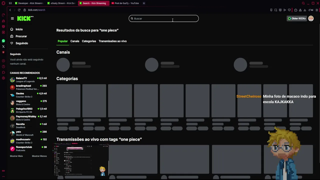The width and height of the screenshot is (320, 180).
Task: Open Seguindo in the sidebar
Action: coord(19,43)
